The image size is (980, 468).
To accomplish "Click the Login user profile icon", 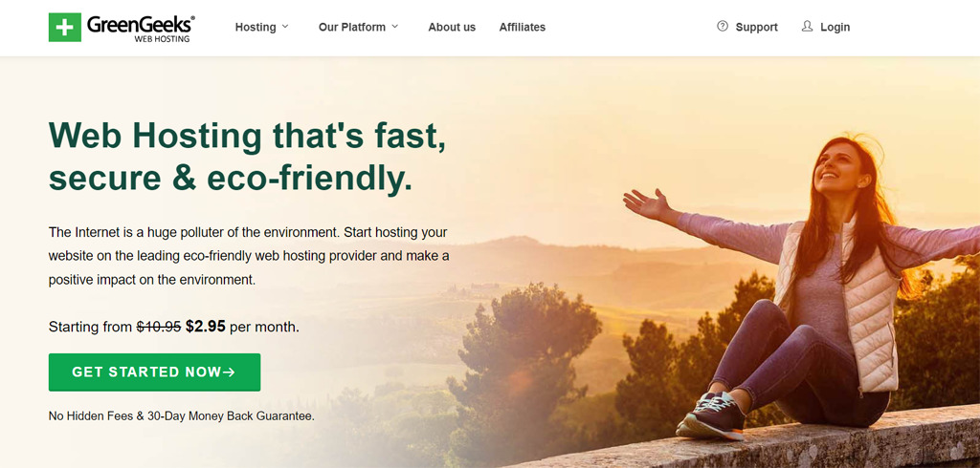I will 807,26.
